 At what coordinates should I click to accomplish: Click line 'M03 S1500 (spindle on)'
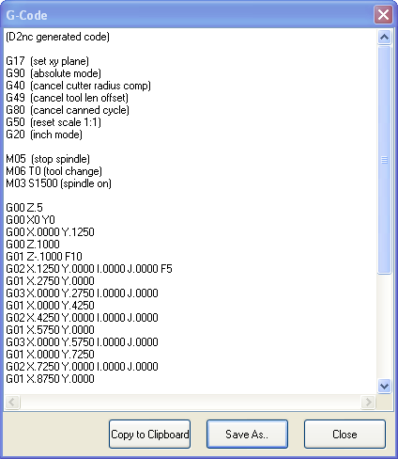58,183
